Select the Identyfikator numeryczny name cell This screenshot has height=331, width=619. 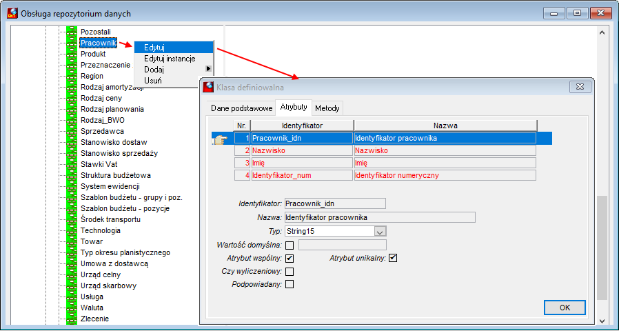coord(445,175)
